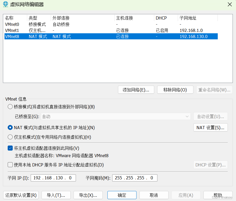Uncheck 将主机虚拟适配器连接到此网络 checkbox
Image resolution: width=236 pixels, height=201 pixels.
(x=10, y=148)
